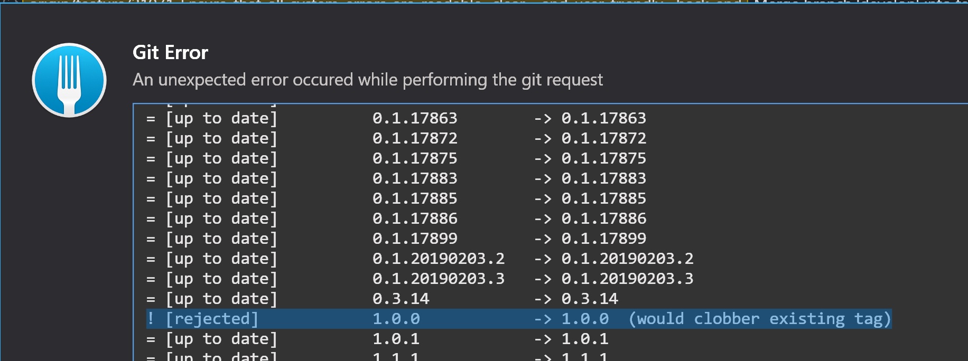Select the '[up to date] 0.3.14' log line
This screenshot has height=361, width=968.
point(370,298)
